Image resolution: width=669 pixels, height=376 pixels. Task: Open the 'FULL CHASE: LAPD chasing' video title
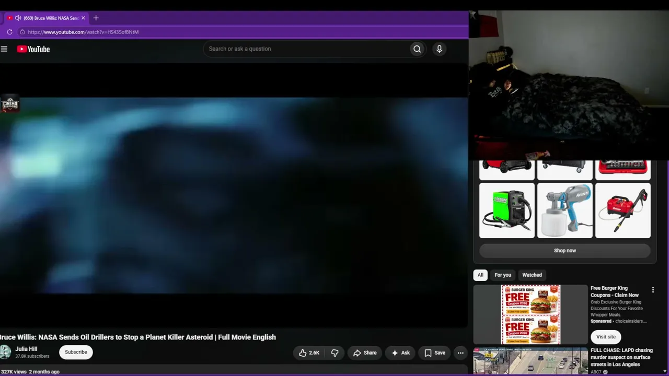coord(621,357)
